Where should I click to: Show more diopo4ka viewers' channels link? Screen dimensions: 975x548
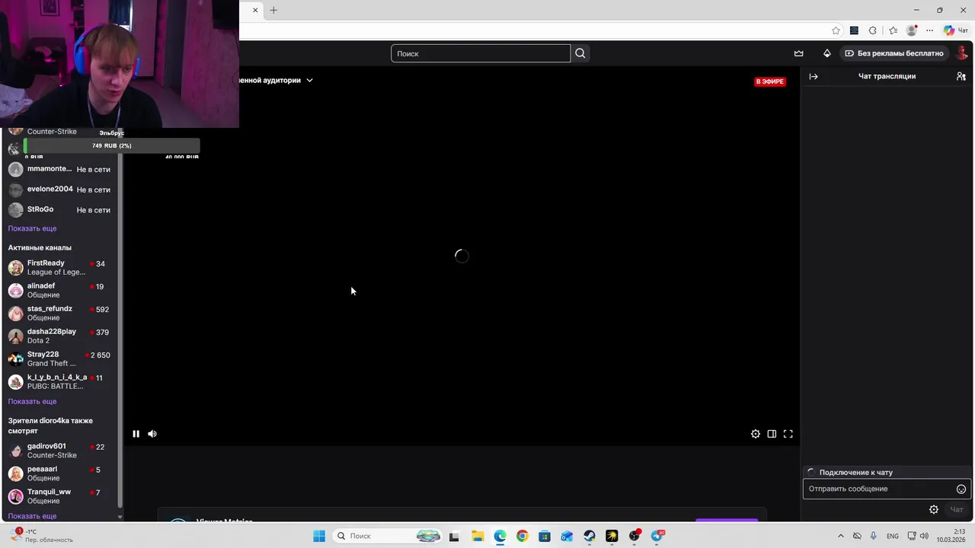pyautogui.click(x=32, y=516)
